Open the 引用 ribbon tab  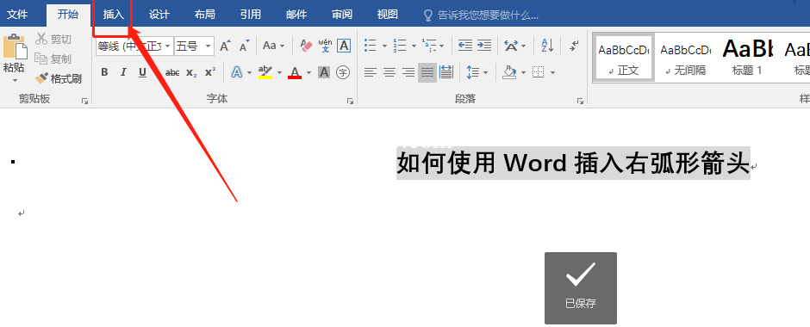tap(251, 15)
